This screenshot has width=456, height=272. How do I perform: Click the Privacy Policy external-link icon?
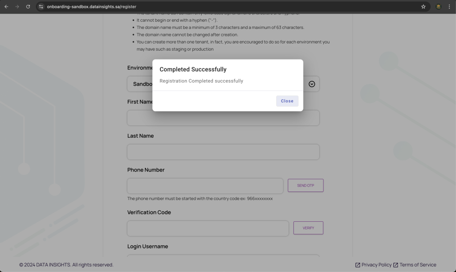tap(358, 265)
